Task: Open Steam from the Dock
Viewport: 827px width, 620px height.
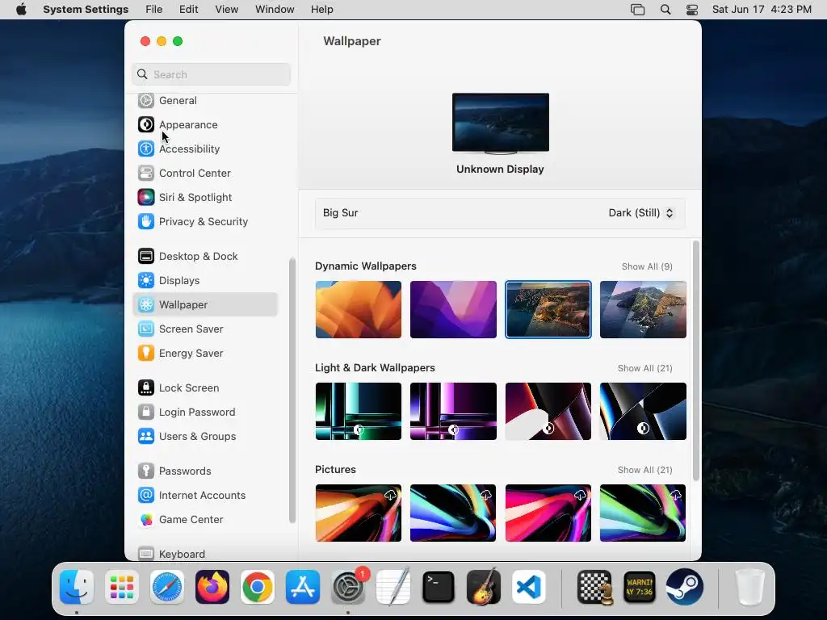Action: tap(685, 587)
